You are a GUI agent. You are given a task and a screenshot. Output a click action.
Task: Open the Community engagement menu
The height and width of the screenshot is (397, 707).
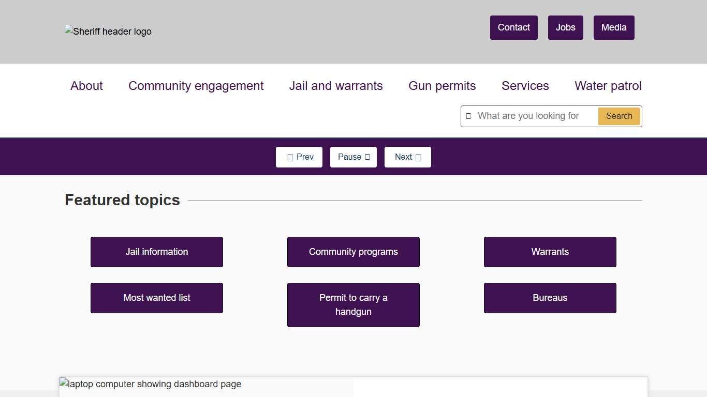[x=196, y=86]
